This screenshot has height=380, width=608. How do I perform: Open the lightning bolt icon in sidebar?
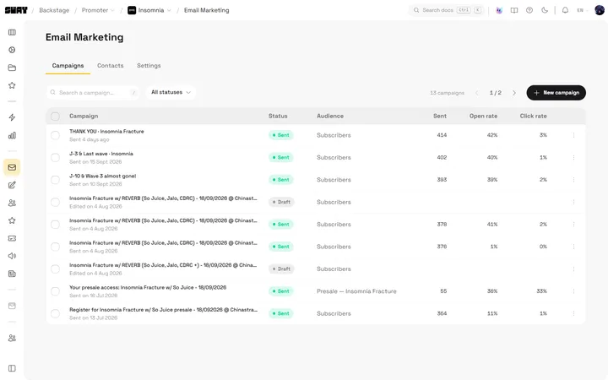pyautogui.click(x=12, y=117)
